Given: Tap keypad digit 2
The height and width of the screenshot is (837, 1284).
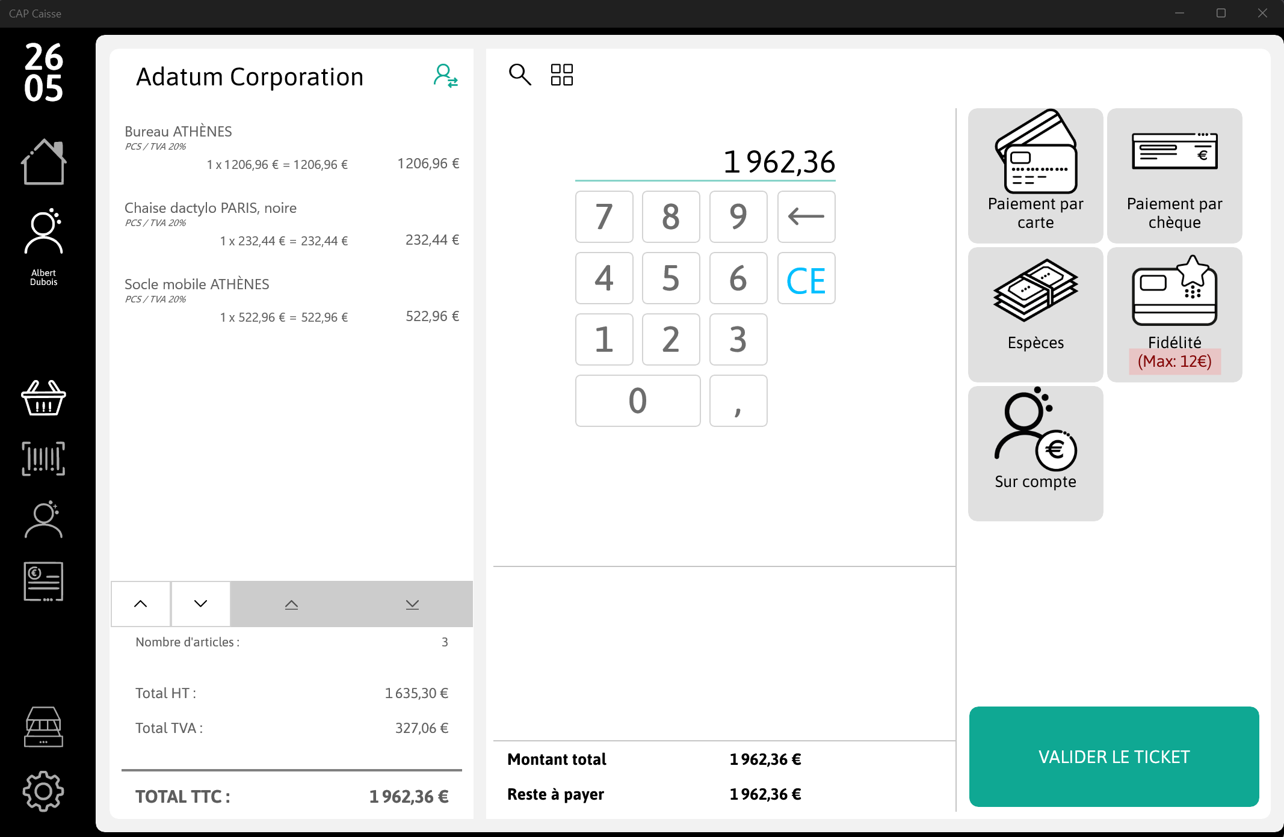Looking at the screenshot, I should coord(671,339).
